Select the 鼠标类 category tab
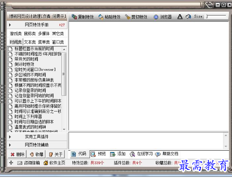Viewport: 232px width, 179px height. (30, 34)
